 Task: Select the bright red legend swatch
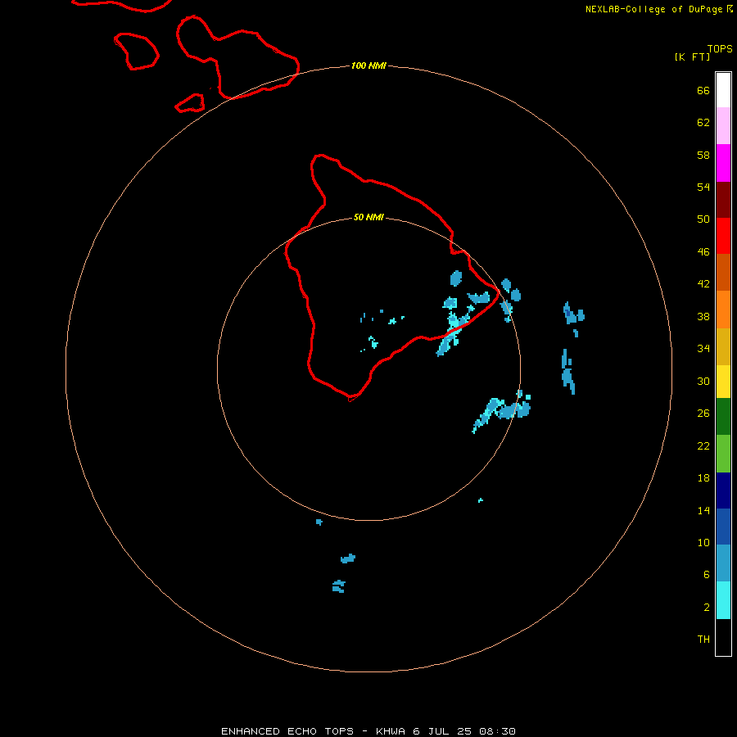pyautogui.click(x=723, y=236)
